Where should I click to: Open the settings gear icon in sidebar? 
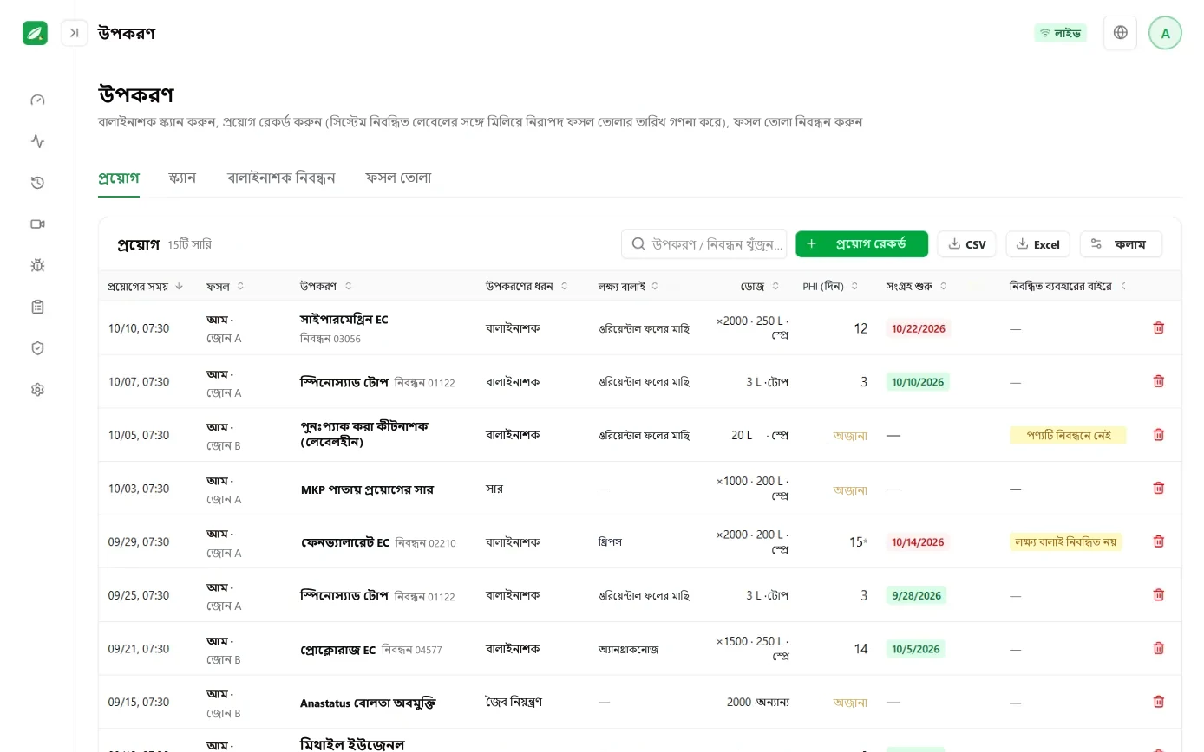37,390
